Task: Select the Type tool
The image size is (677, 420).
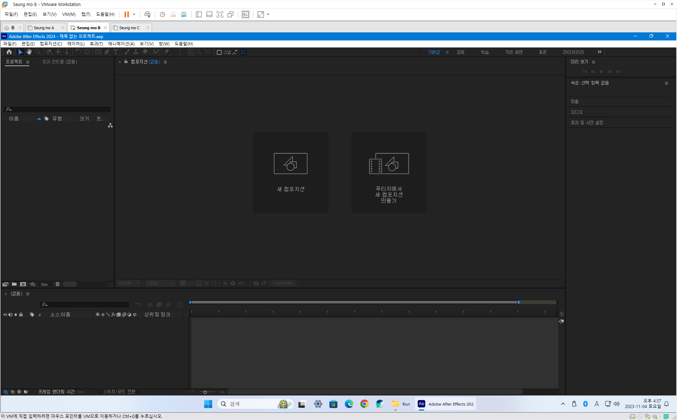Action: coord(116,52)
